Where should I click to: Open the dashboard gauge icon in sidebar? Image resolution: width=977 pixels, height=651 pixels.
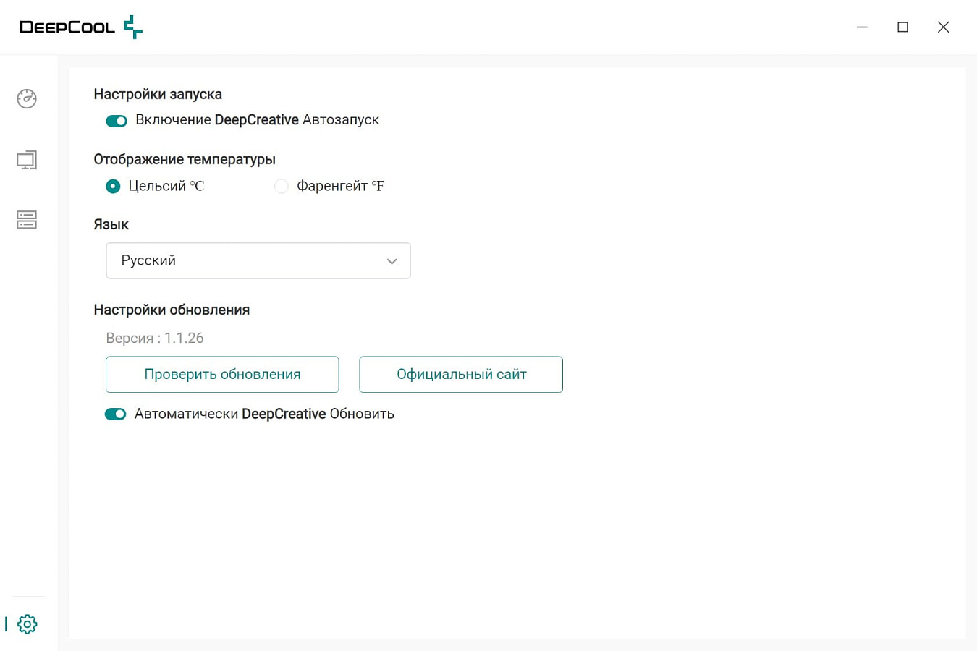click(27, 98)
